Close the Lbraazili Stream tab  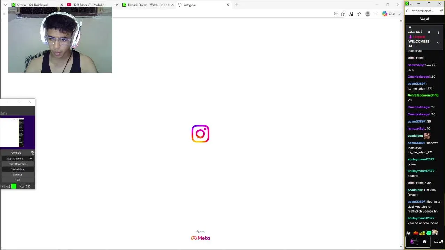pyautogui.click(x=172, y=5)
